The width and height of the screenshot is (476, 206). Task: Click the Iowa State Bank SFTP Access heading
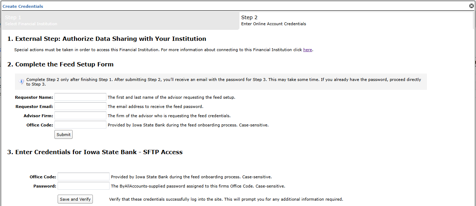click(x=95, y=152)
